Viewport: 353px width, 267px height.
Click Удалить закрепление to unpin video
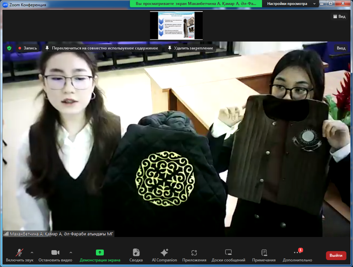point(191,48)
